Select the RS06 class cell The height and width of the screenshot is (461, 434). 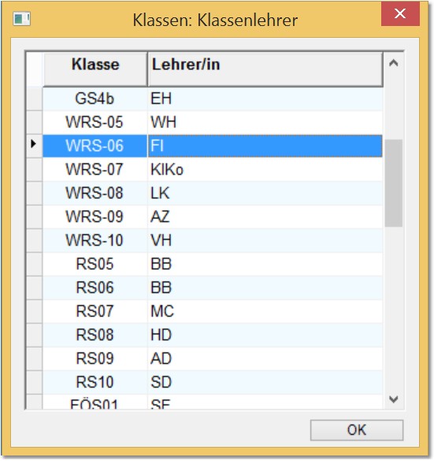(95, 288)
